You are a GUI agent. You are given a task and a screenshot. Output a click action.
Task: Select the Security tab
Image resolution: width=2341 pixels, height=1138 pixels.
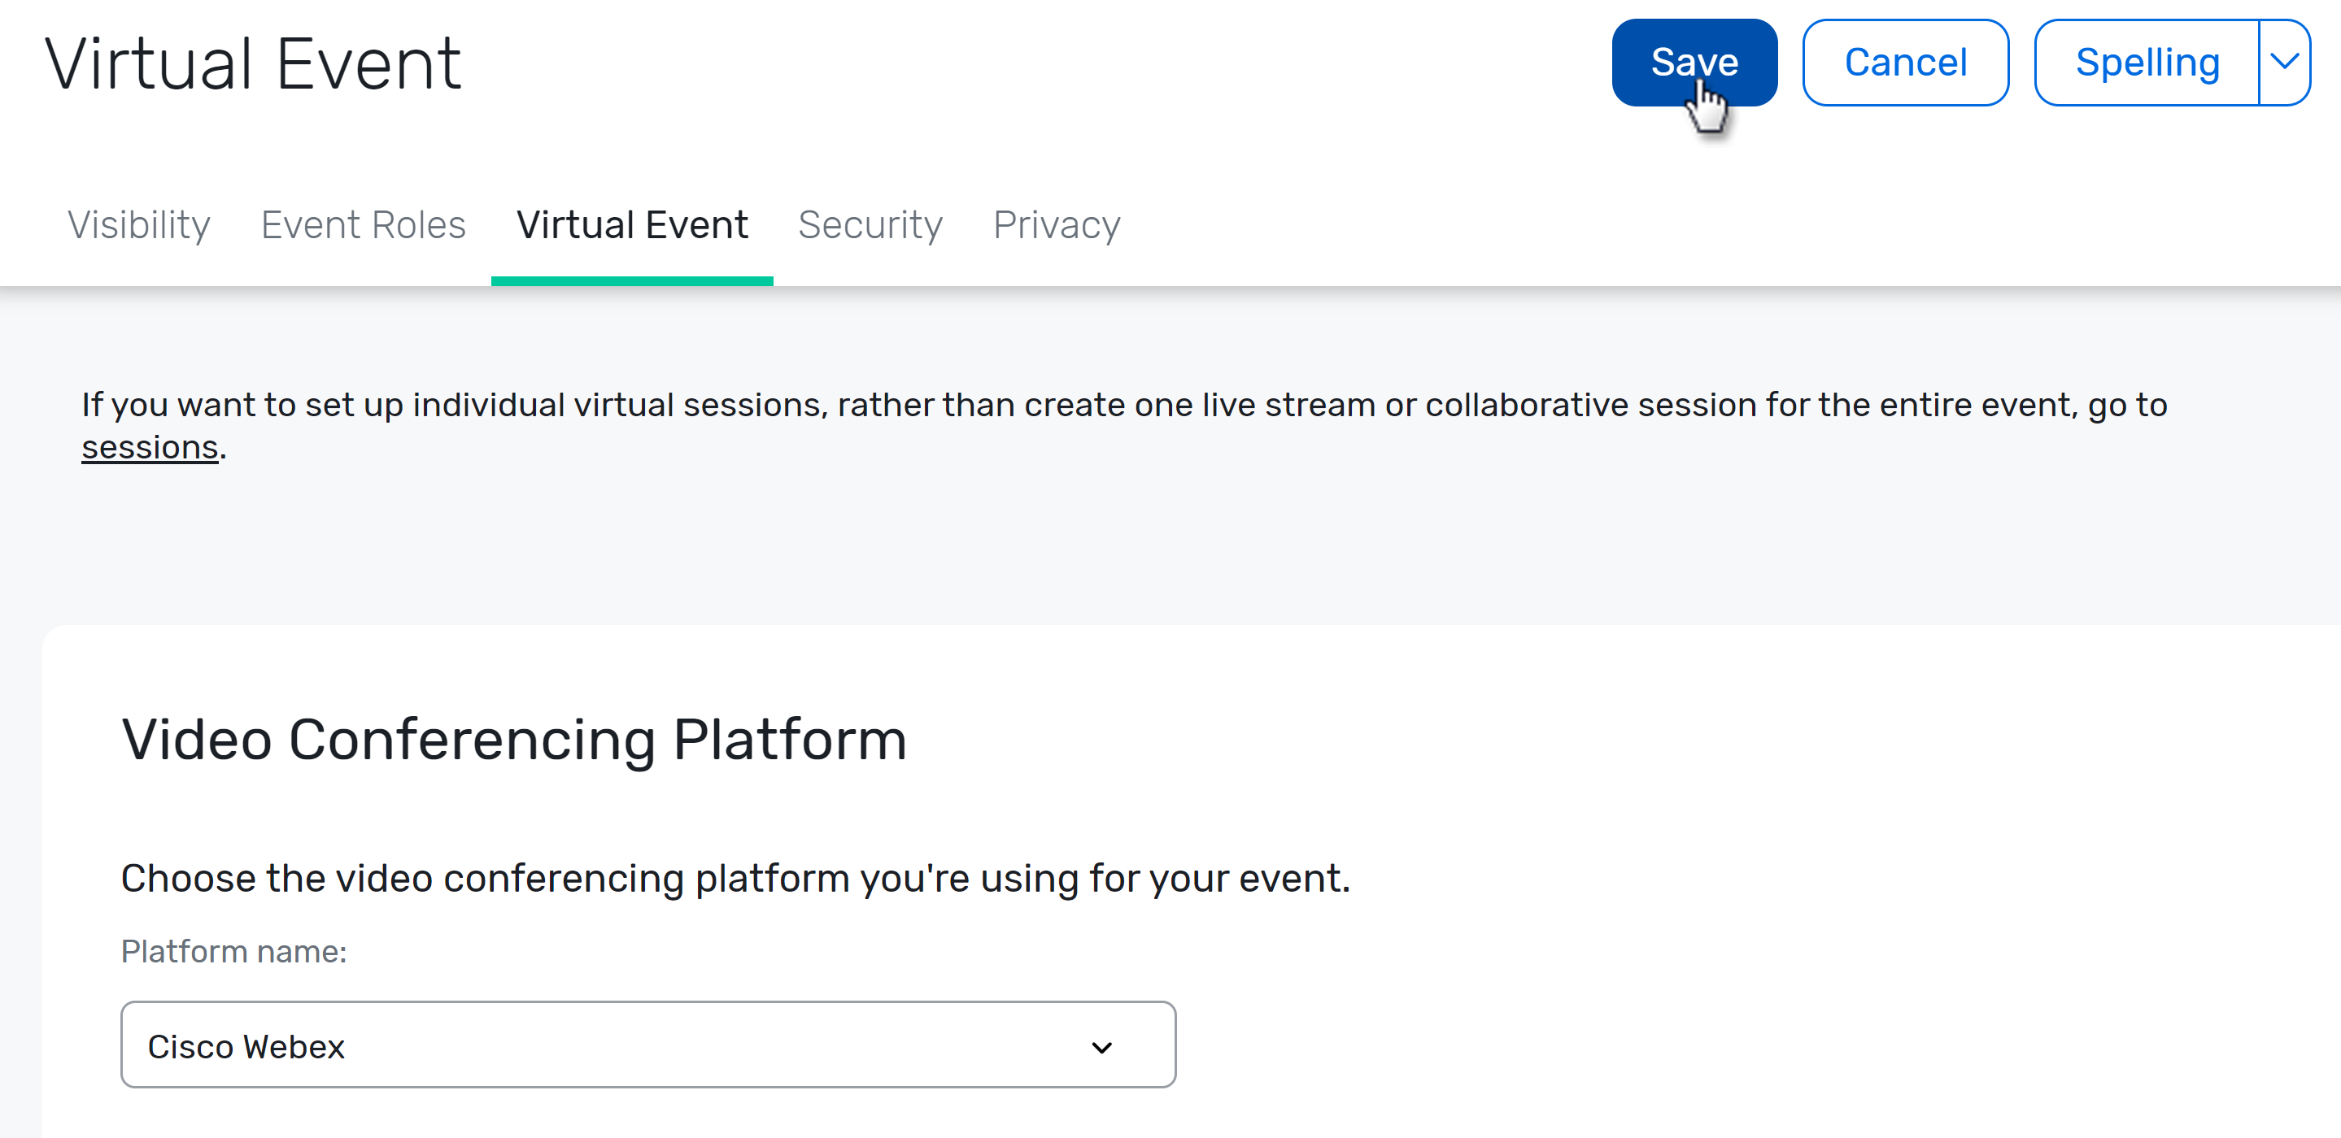(870, 224)
